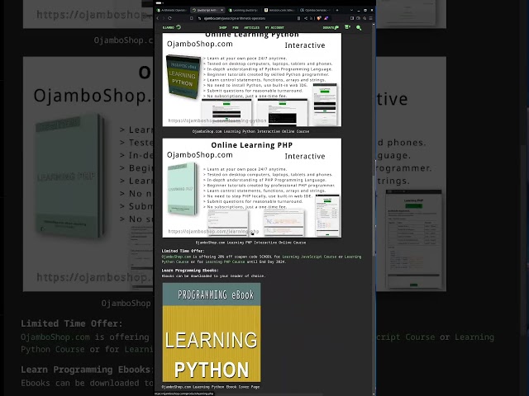Open MY ACCOUNT in site navigation
Image resolution: width=529 pixels, height=396 pixels.
click(274, 27)
